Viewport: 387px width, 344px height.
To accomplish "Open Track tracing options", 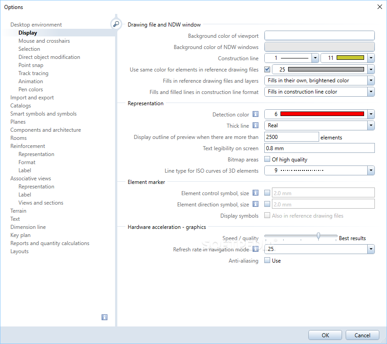I will click(33, 73).
